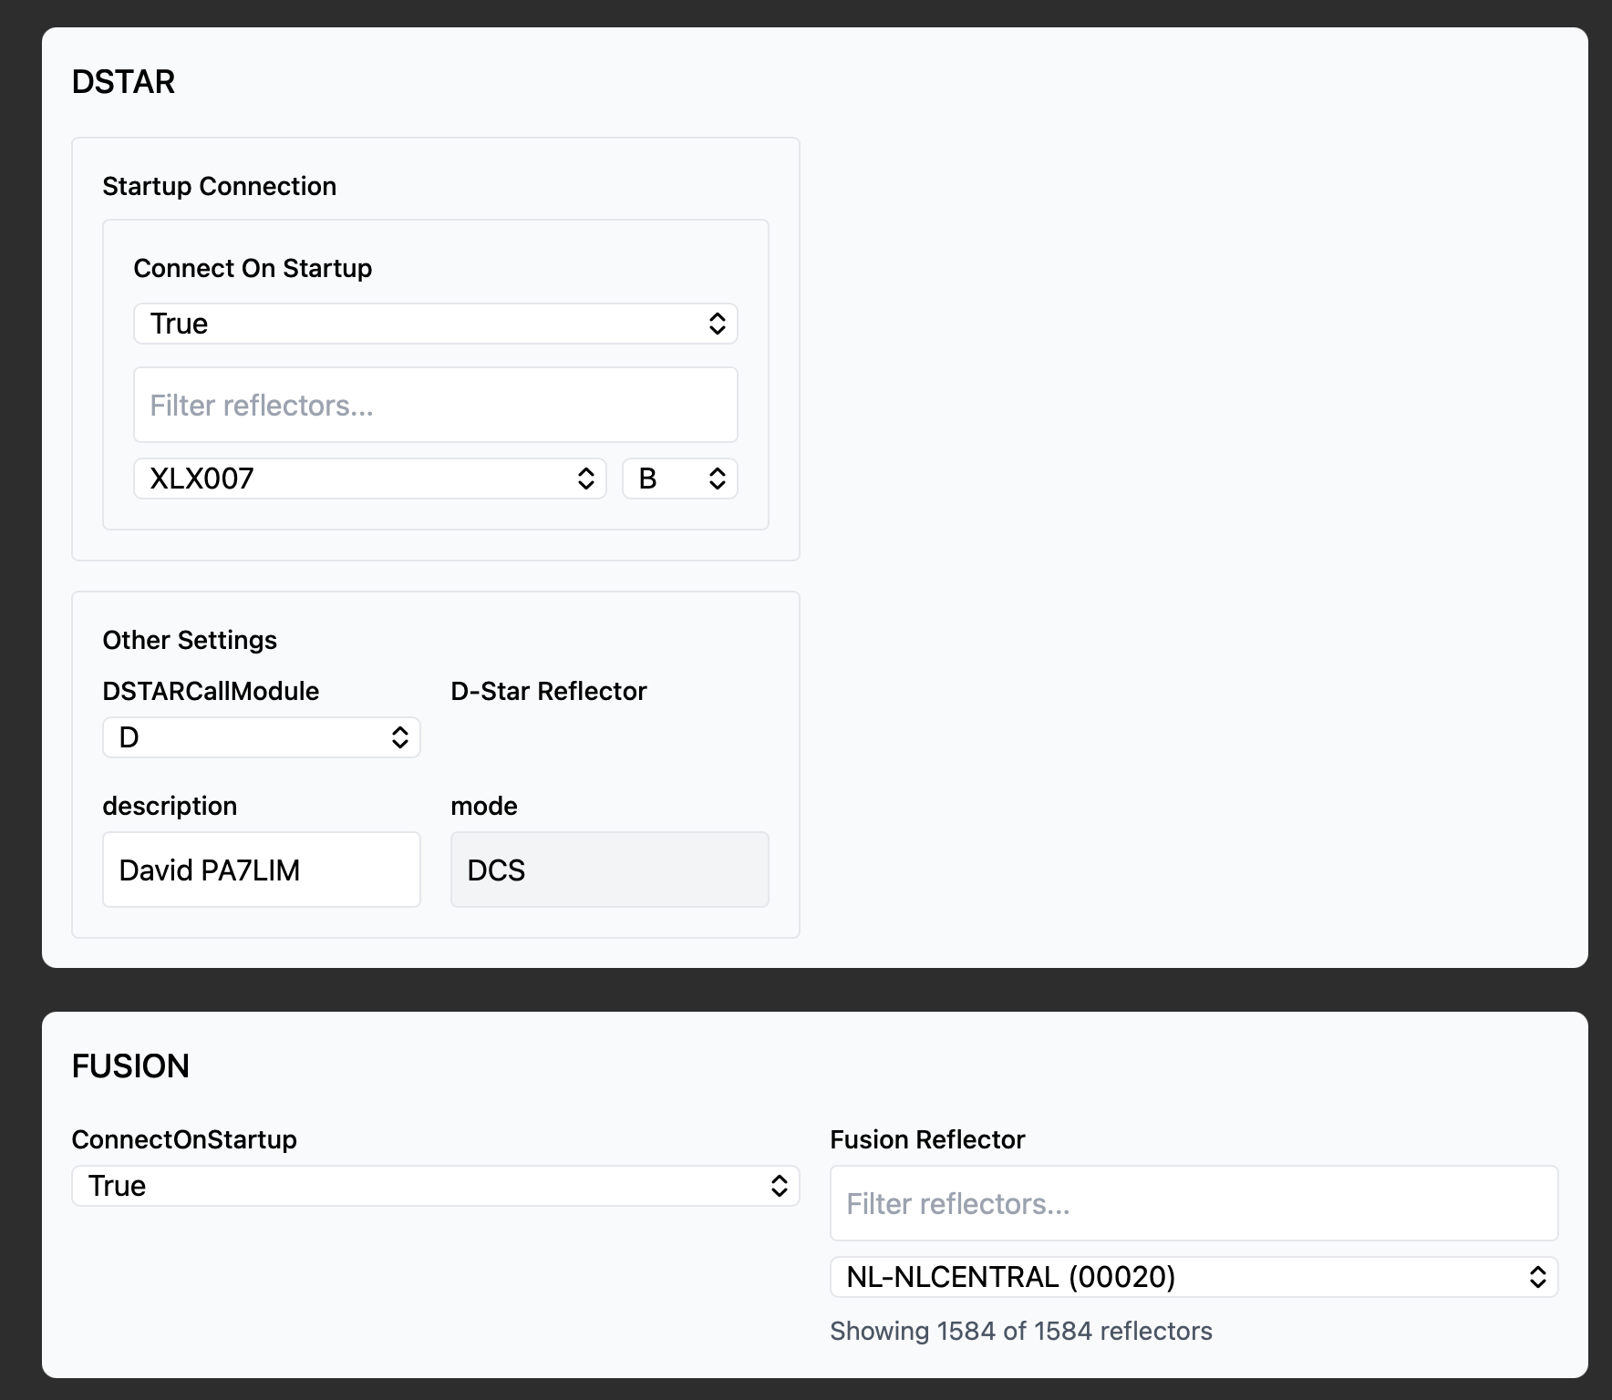Click the up-down arrows in DSTARCallModule selector
Screen dimensions: 1612x1400
coord(399,737)
